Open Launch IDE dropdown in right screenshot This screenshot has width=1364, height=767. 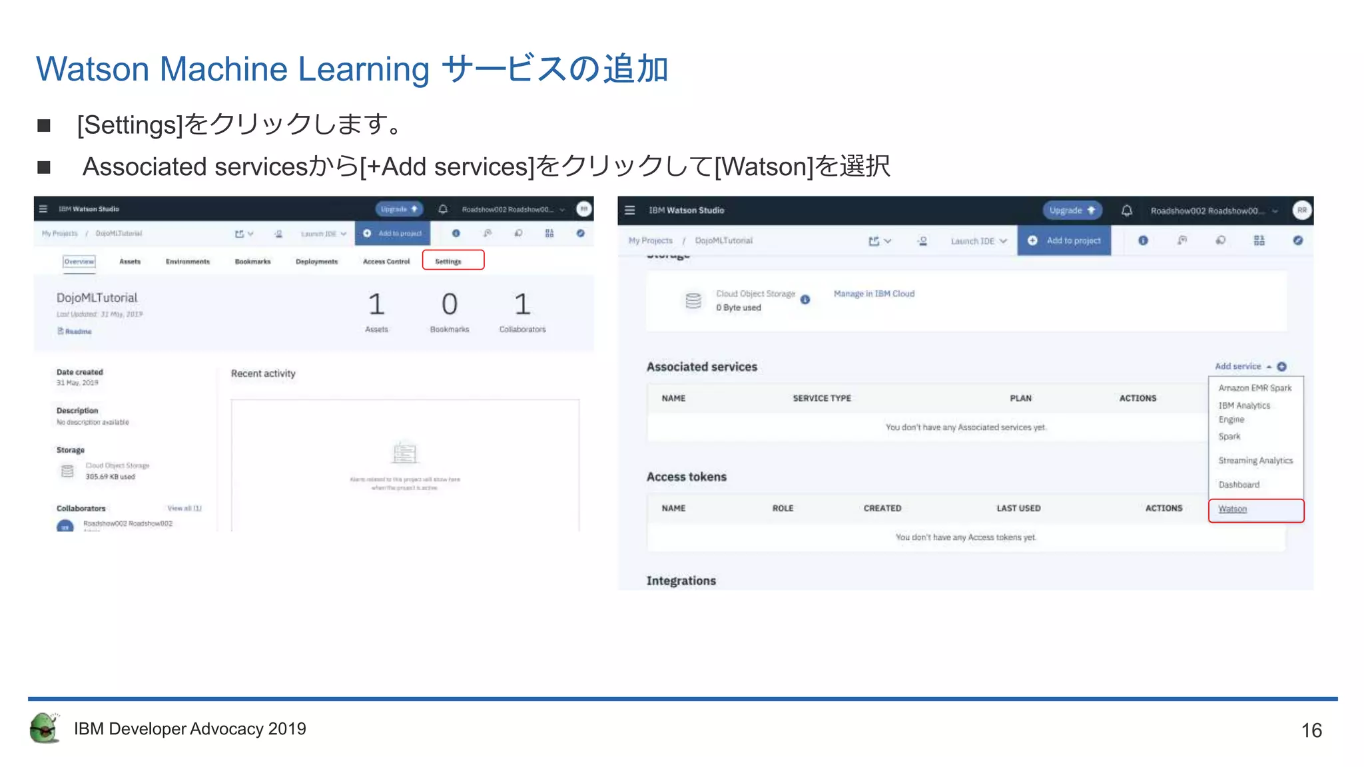point(979,241)
